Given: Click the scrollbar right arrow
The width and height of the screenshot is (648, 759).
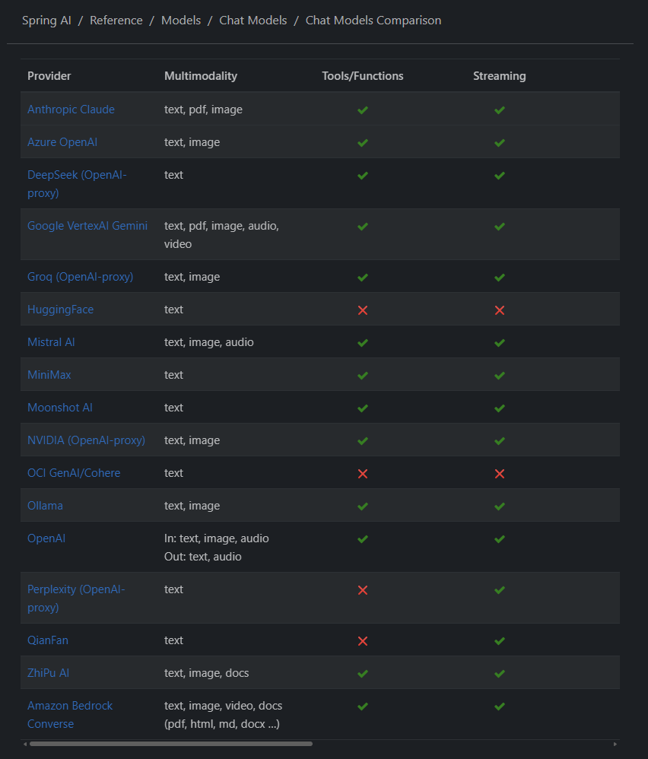Looking at the screenshot, I should pyautogui.click(x=615, y=744).
